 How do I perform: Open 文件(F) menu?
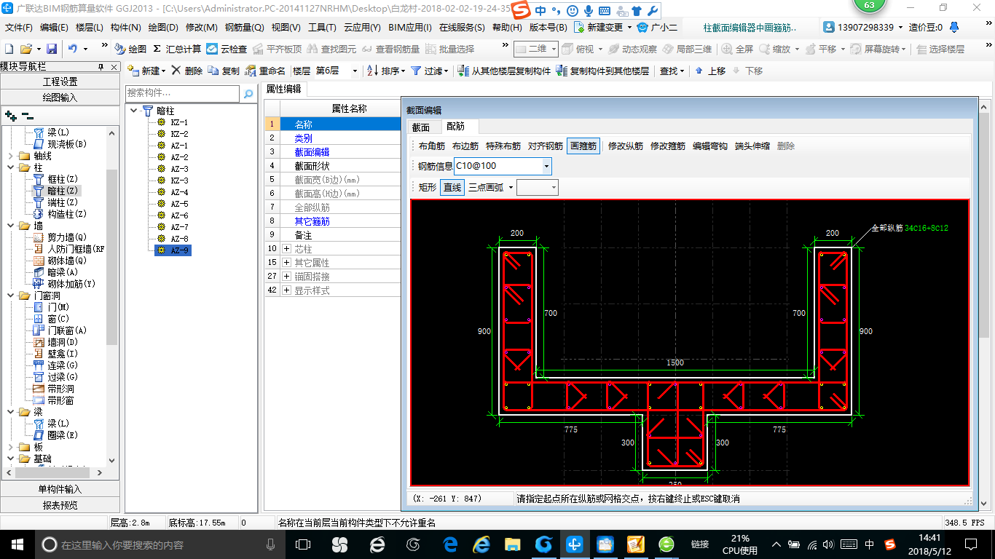coord(18,28)
